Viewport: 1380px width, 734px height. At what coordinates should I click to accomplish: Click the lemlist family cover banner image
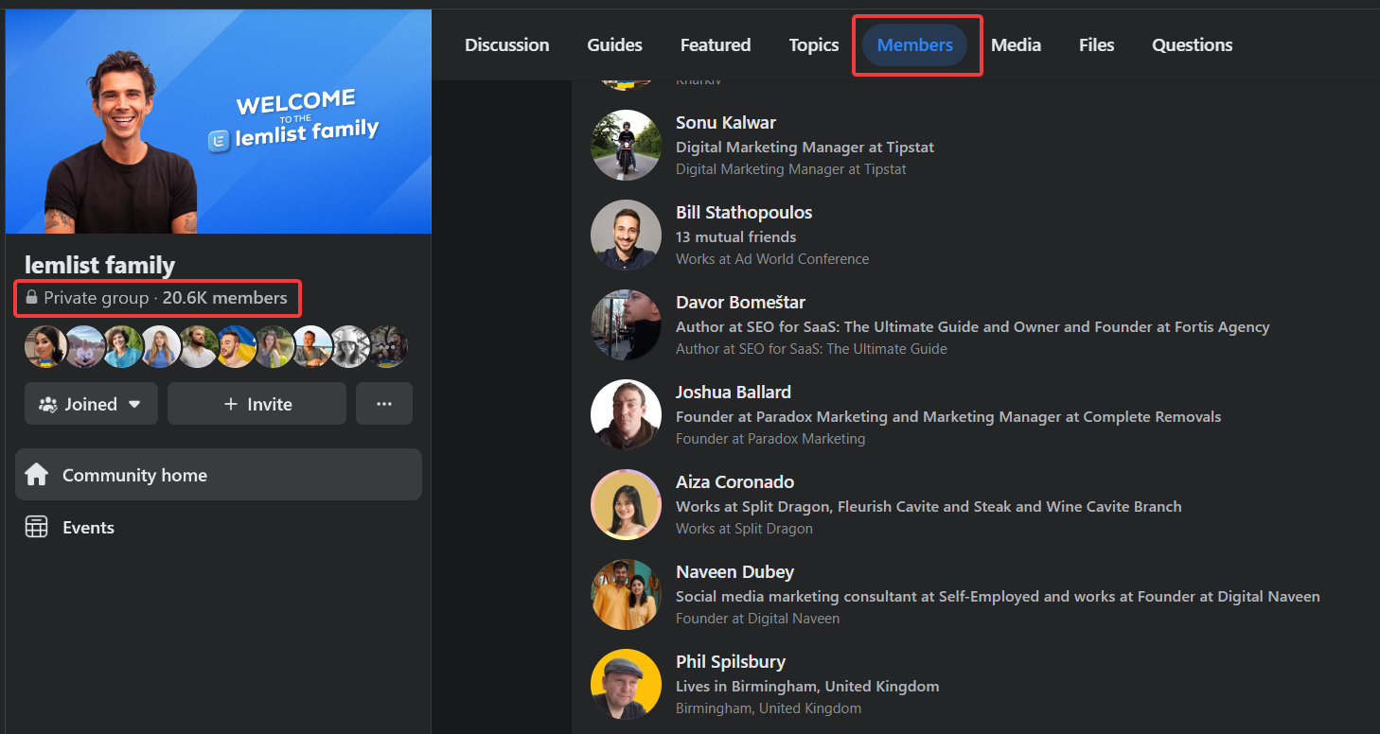pos(219,123)
